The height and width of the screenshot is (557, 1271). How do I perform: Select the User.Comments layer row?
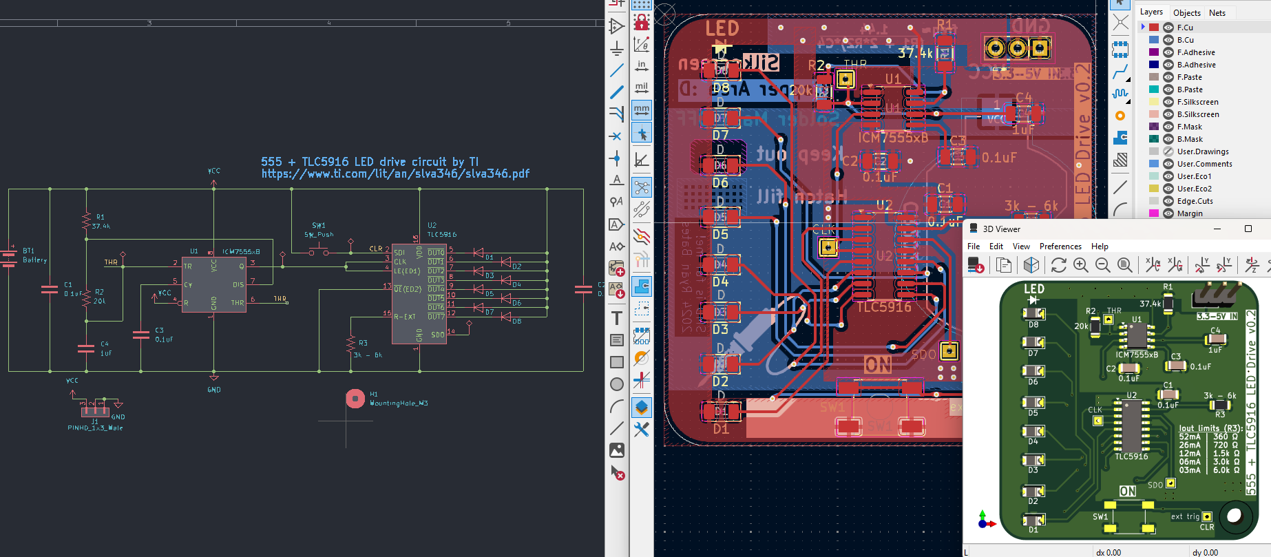tap(1204, 164)
